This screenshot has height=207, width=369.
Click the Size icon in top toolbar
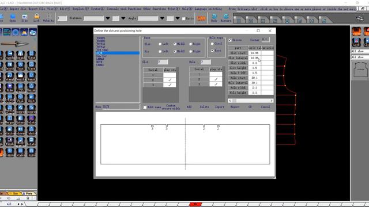click(x=24, y=17)
